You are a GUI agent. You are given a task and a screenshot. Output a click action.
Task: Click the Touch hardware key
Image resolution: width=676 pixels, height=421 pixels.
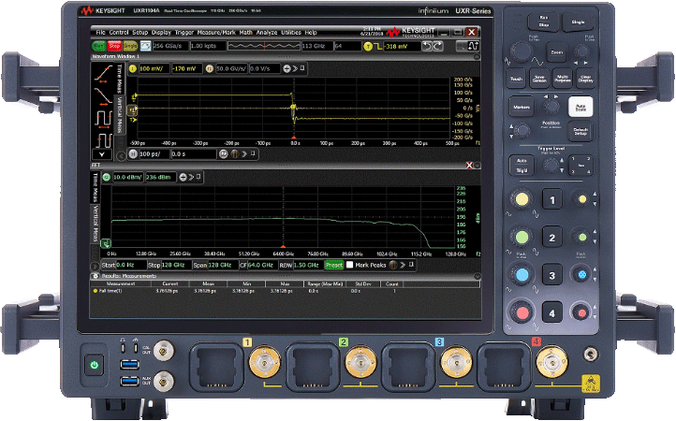[516, 79]
